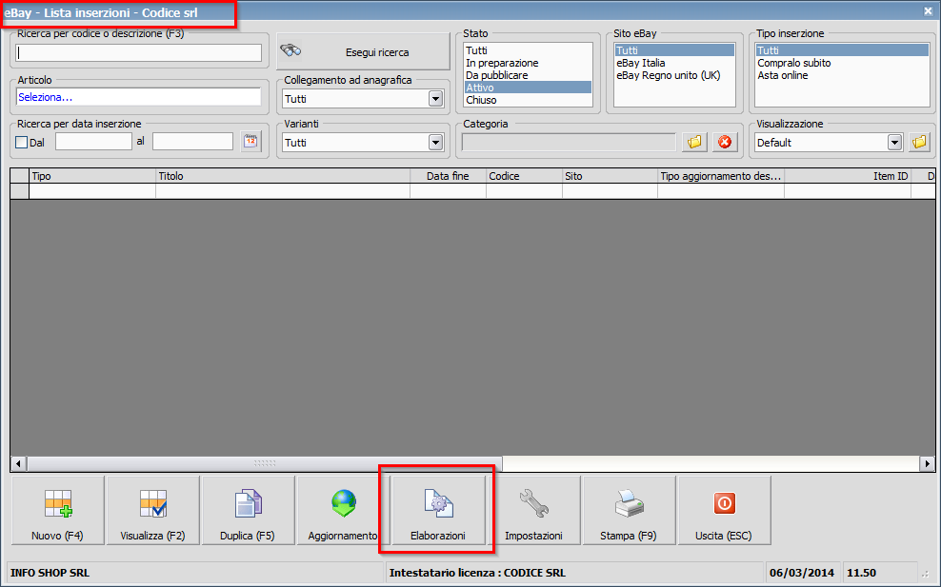Select Tutti in Stato list

coord(528,50)
